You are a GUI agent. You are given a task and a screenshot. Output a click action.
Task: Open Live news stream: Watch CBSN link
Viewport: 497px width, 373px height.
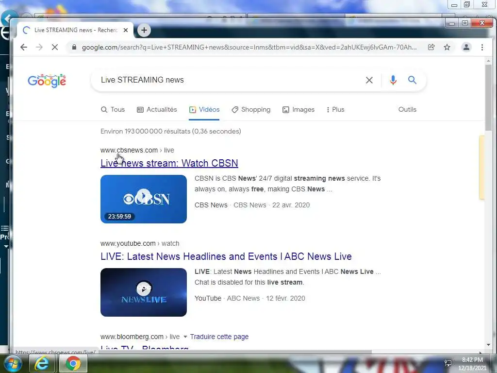(x=169, y=163)
